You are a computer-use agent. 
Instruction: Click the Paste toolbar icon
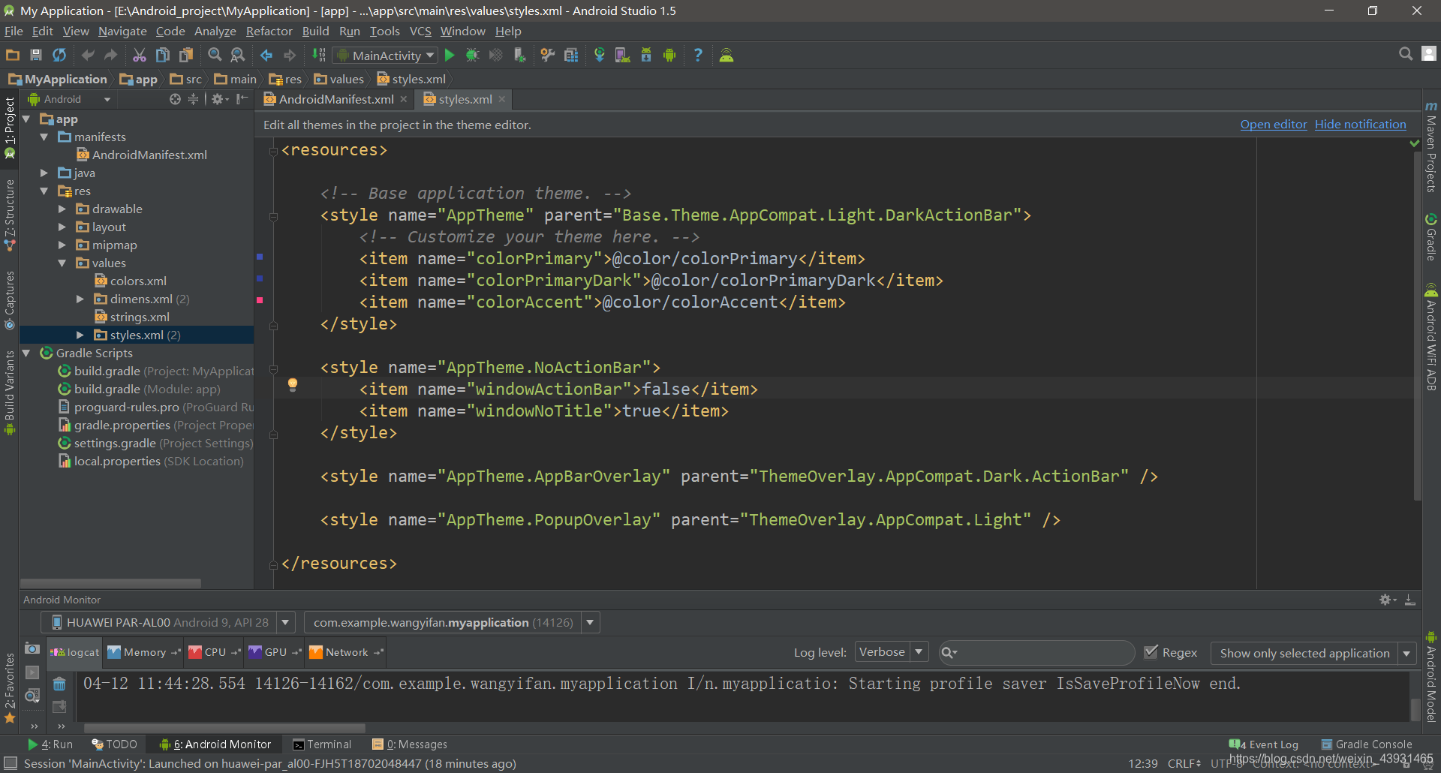(186, 55)
